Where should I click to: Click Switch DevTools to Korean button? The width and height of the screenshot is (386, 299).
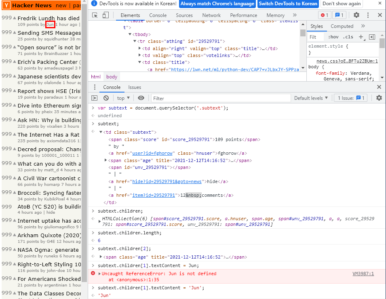(x=288, y=4)
